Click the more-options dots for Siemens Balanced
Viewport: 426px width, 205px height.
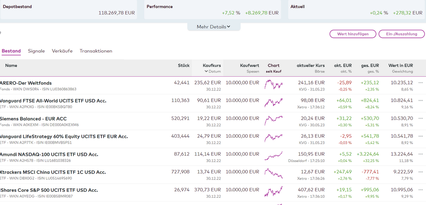coord(420,118)
